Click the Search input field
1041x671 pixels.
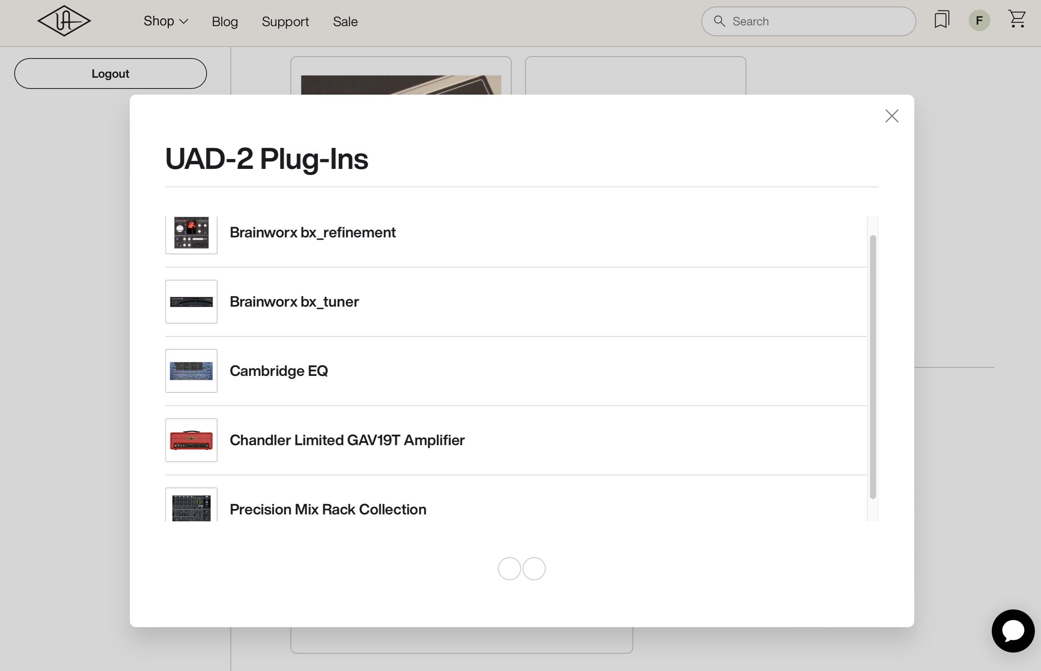click(x=808, y=21)
